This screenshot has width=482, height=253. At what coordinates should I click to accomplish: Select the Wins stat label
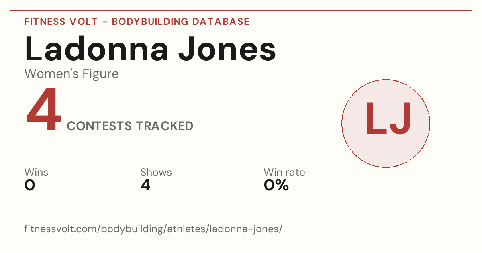pyautogui.click(x=36, y=173)
